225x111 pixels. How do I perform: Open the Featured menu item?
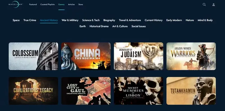click(33, 4)
